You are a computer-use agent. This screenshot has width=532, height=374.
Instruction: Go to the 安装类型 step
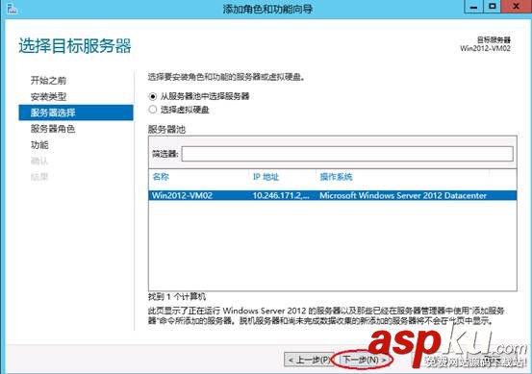pyautogui.click(x=48, y=97)
